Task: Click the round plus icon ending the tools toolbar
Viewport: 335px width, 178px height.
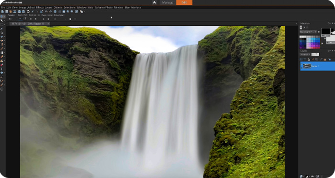Action: pos(2,89)
